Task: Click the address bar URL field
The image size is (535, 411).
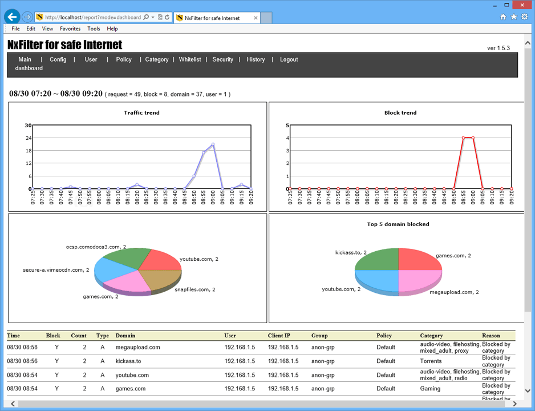Action: 91,18
